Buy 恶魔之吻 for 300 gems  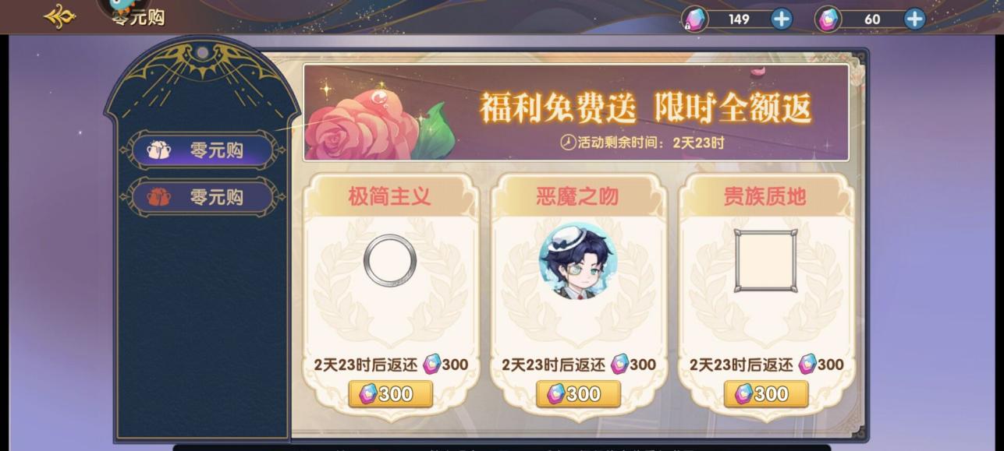578,394
